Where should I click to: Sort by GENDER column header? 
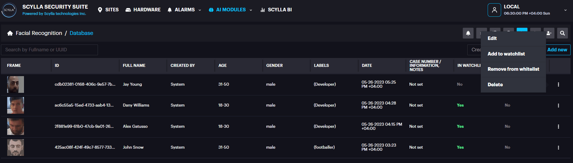point(274,65)
